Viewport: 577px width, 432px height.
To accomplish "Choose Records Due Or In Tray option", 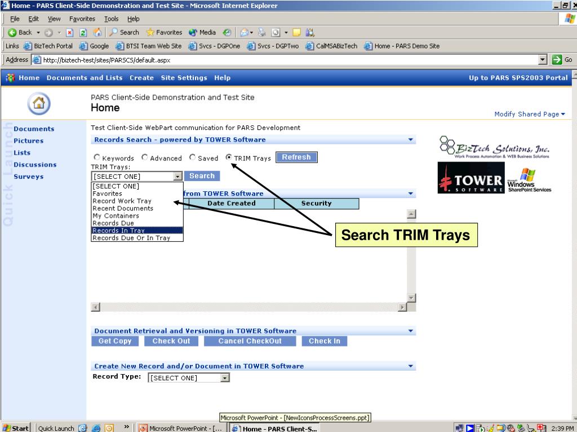I will pyautogui.click(x=137, y=238).
